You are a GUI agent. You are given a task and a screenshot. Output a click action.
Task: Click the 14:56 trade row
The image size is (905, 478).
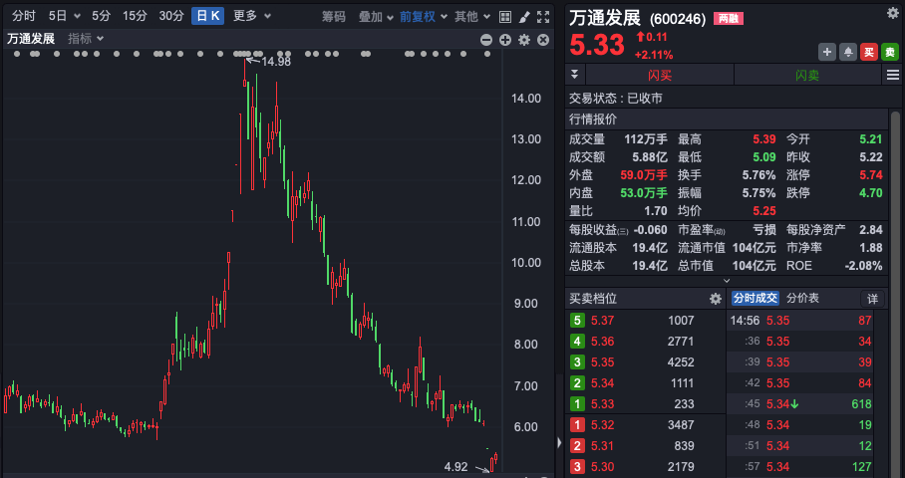click(800, 321)
